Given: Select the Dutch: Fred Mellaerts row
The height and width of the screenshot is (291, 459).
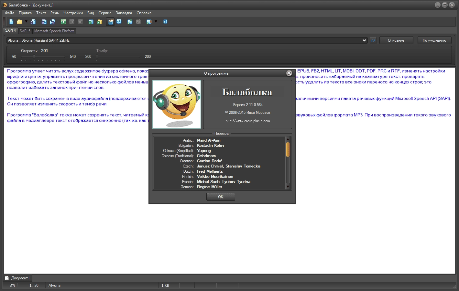Looking at the screenshot, I should click(220, 171).
